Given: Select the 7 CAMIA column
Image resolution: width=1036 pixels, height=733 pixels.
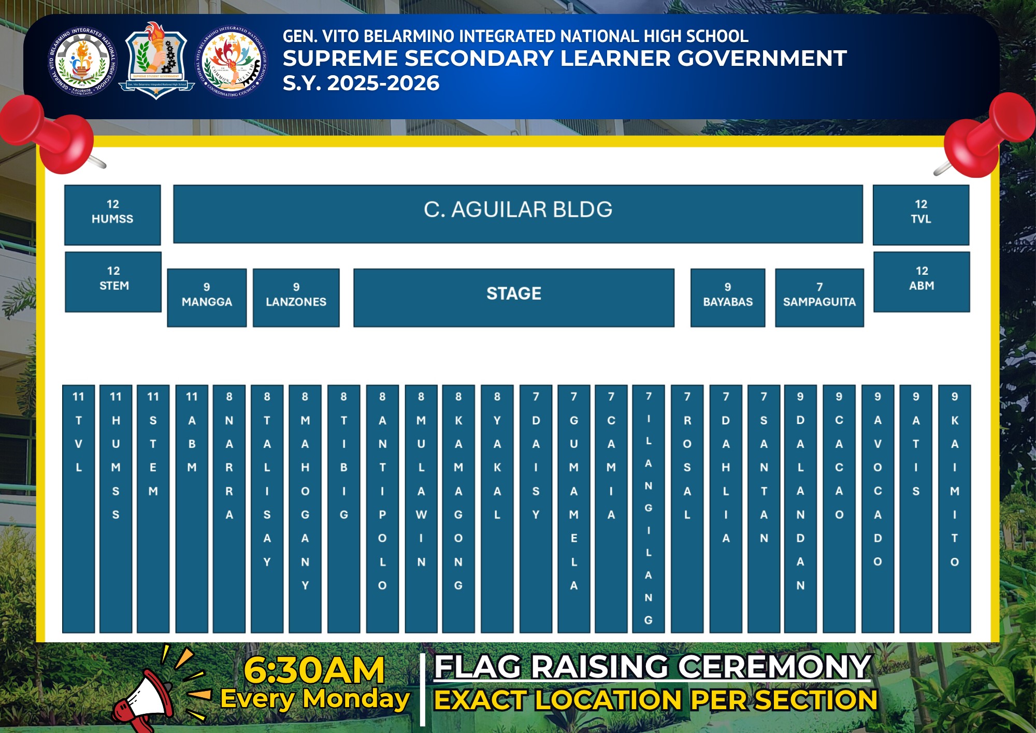Looking at the screenshot, I should (x=612, y=509).
